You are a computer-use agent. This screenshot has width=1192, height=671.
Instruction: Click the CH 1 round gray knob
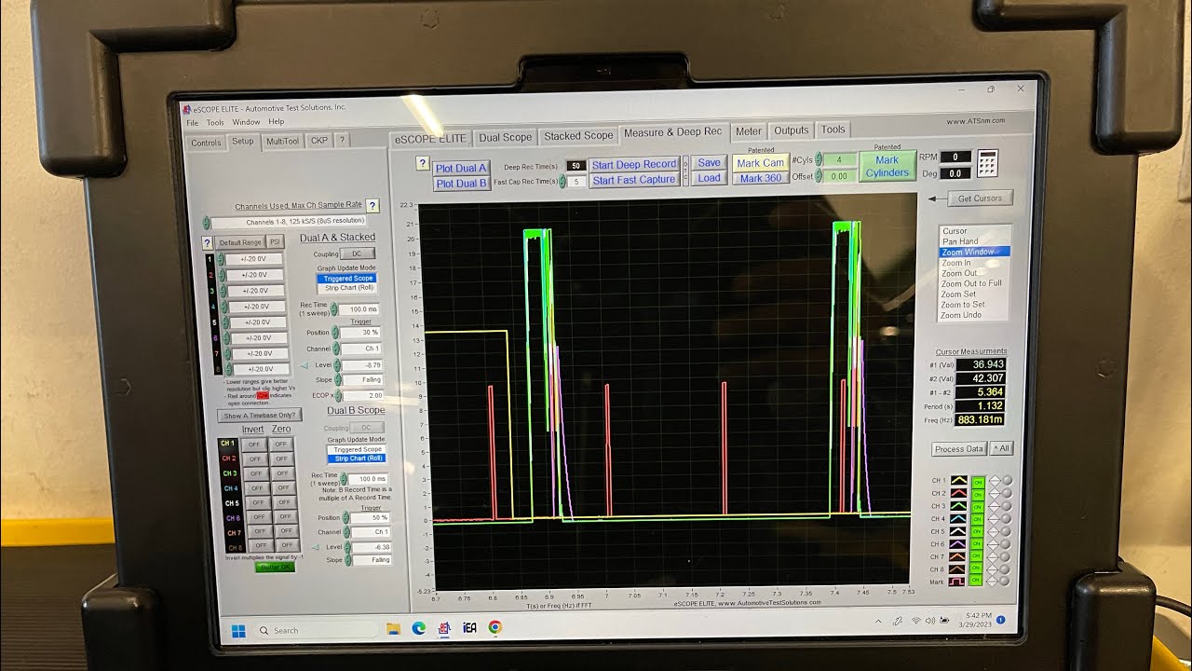(1007, 481)
